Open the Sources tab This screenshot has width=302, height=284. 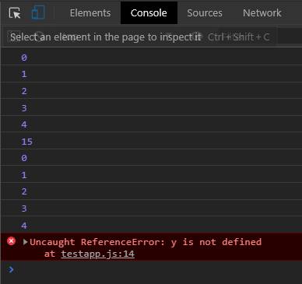click(205, 13)
